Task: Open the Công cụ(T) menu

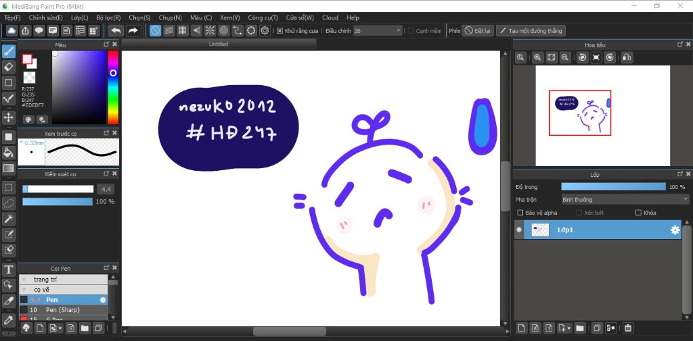Action: pos(263,18)
